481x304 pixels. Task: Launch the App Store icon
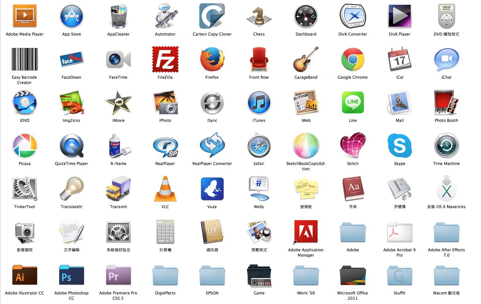[x=72, y=16]
